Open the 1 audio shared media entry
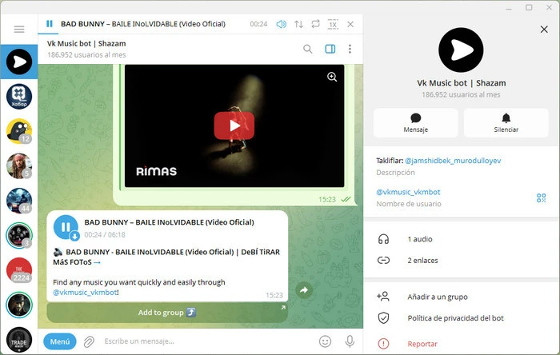This screenshot has width=560, height=355. [461, 239]
